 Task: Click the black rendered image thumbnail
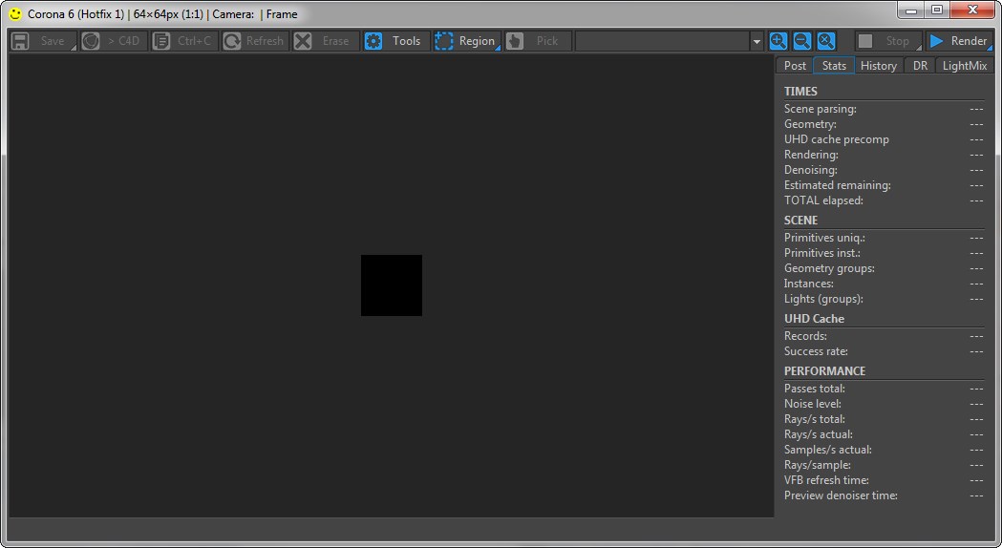(x=391, y=285)
